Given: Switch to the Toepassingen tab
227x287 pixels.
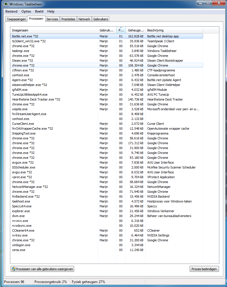Looking at the screenshot, I should (16, 19).
